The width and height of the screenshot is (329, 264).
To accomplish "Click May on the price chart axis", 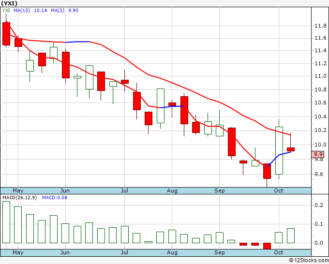I will coord(18,191).
